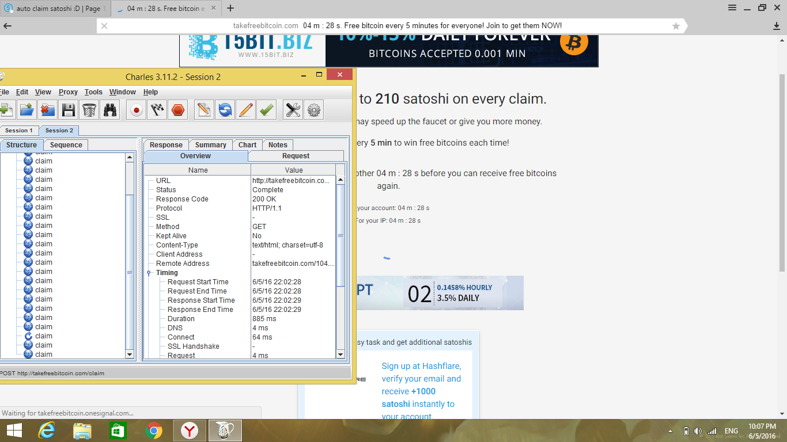Screen dimensions: 787x442
Task: Open the Window menu in Charles
Action: tap(123, 92)
